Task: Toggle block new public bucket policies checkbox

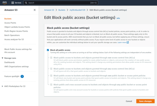Action: [x=51, y=76]
